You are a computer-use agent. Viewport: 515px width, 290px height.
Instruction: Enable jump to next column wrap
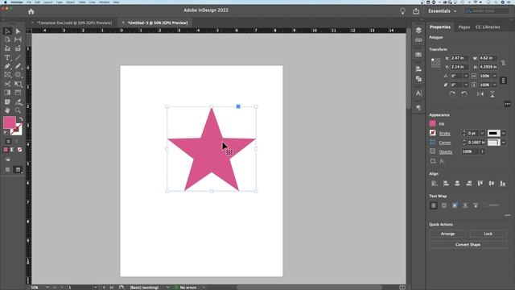[476, 205]
